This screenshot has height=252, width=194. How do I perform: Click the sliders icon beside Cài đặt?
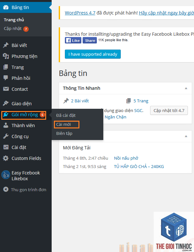(x=6, y=147)
